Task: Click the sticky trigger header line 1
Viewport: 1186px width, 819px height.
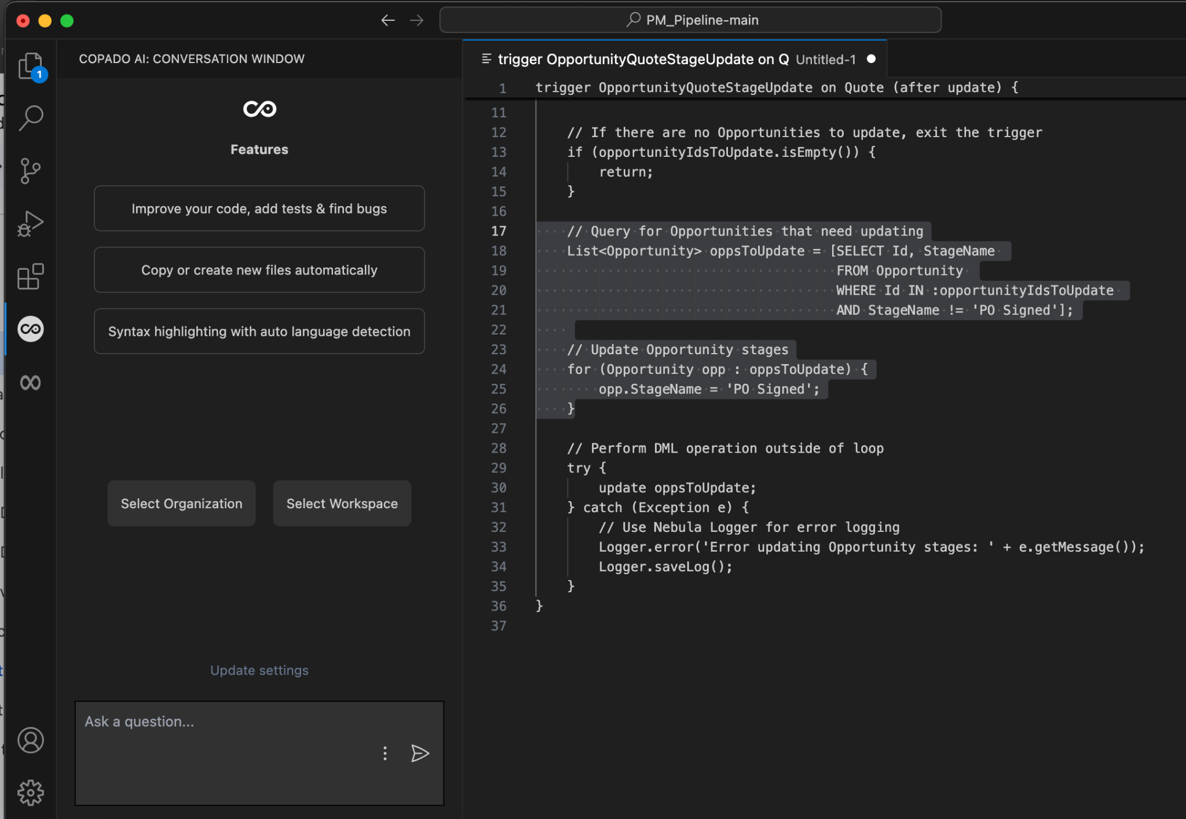Action: [776, 87]
